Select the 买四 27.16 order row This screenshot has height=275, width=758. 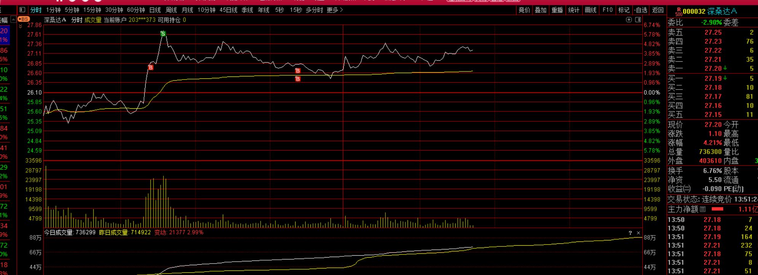712,106
